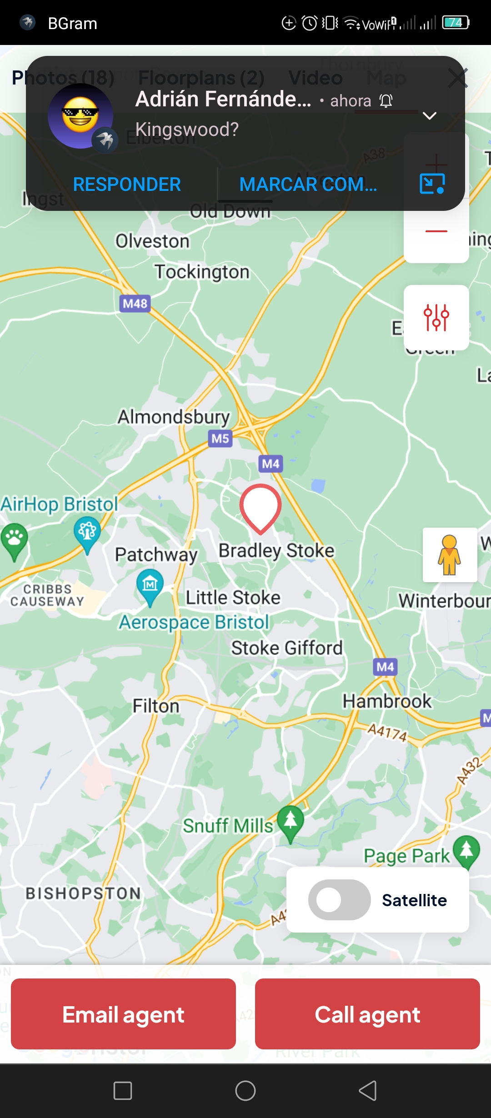Open Adrián Fernández notification avatar
This screenshot has height=1118, width=491.
[81, 116]
